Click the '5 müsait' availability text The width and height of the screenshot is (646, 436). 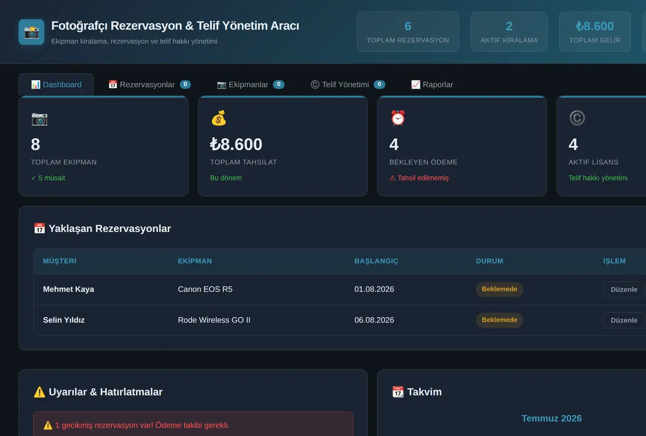click(48, 178)
